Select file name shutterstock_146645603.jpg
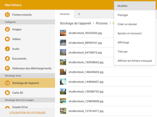This screenshot has height=117, width=157. [86, 72]
